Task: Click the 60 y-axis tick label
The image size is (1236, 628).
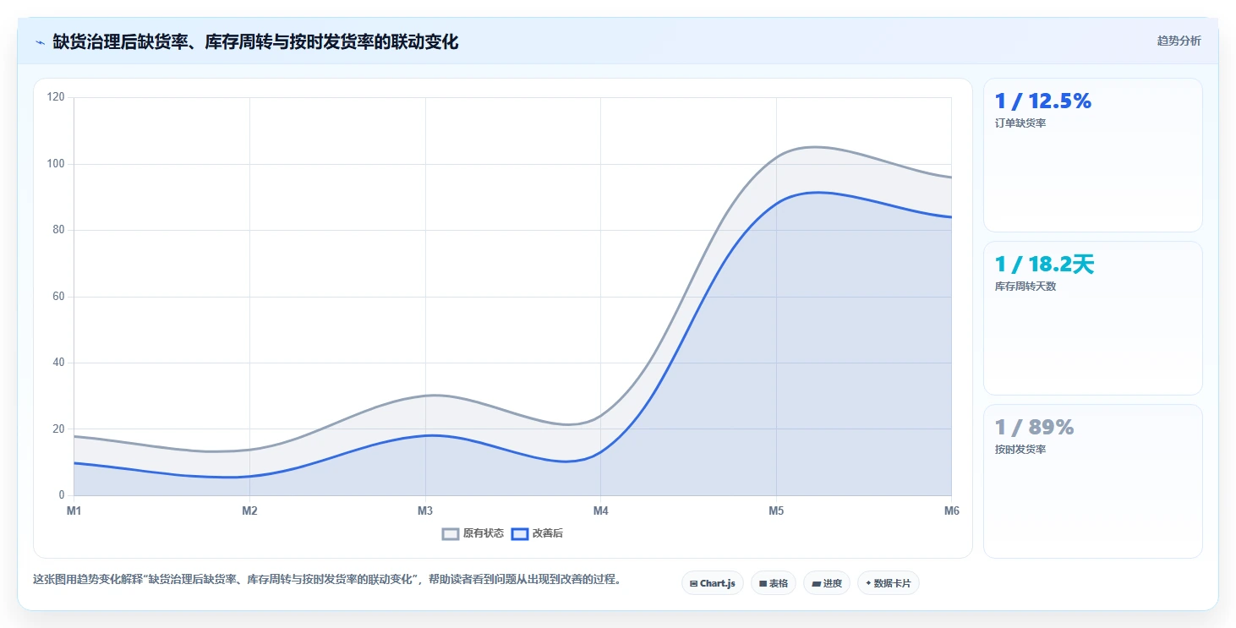Action: [58, 296]
